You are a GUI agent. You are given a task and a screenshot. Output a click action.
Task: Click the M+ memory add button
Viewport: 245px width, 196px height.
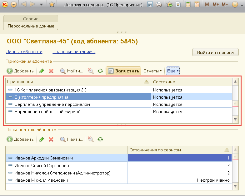[x=216, y=4]
